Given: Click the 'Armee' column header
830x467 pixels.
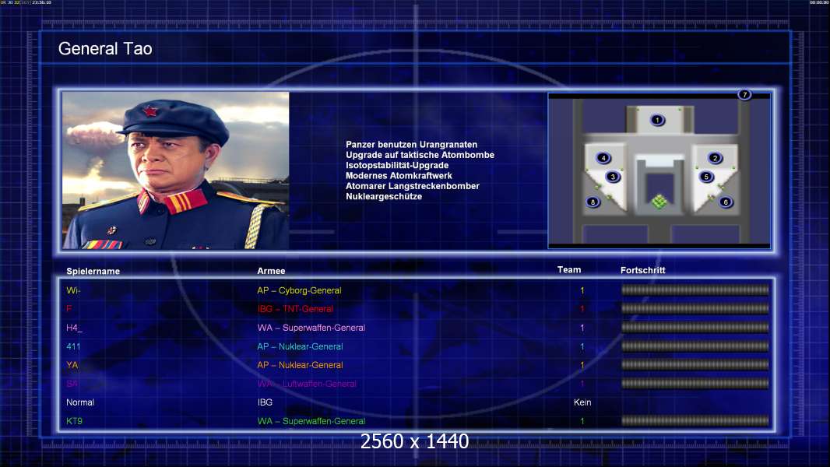Looking at the screenshot, I should [x=271, y=271].
